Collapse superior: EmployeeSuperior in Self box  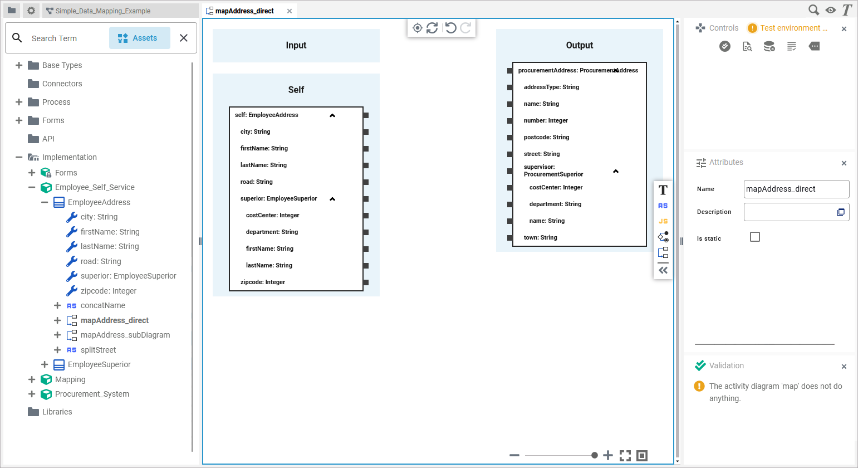click(x=332, y=199)
